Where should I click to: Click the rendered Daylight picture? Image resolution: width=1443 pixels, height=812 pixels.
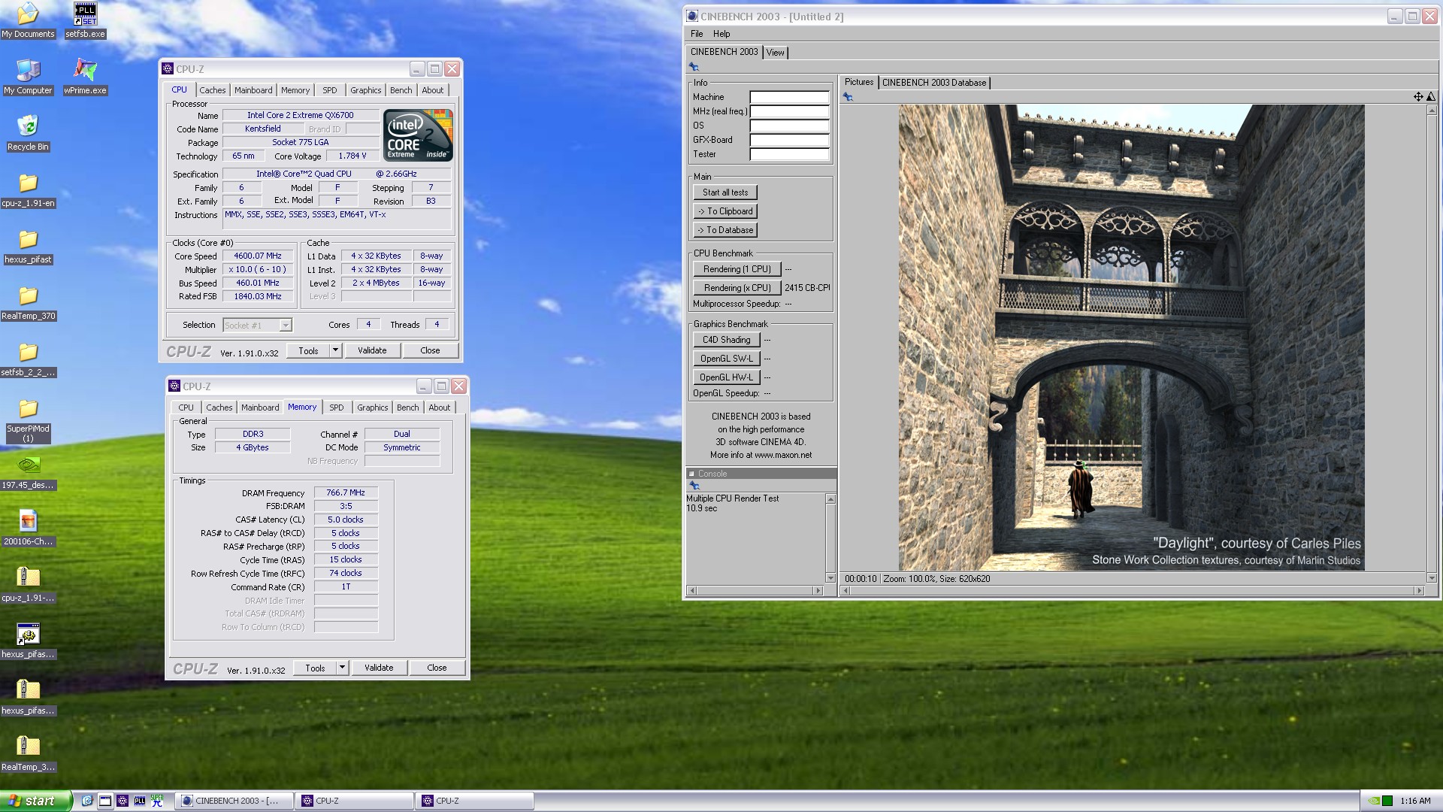(1131, 338)
